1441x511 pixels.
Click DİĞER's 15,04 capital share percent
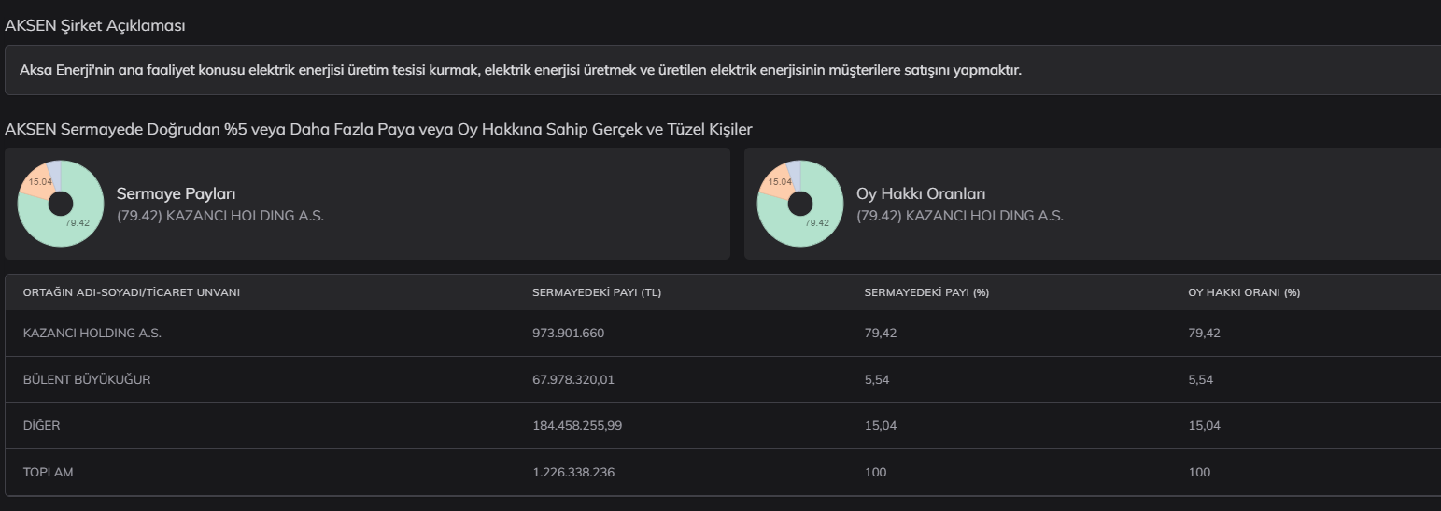click(x=881, y=426)
